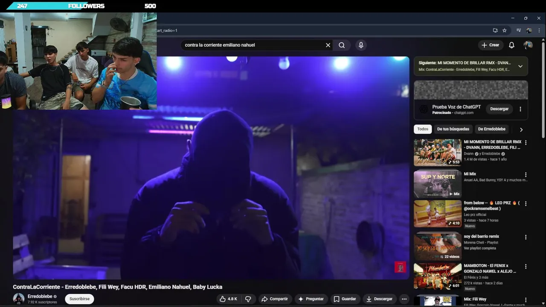Select the De Erredoblebe filter chip
546x307 pixels.
tap(491, 129)
